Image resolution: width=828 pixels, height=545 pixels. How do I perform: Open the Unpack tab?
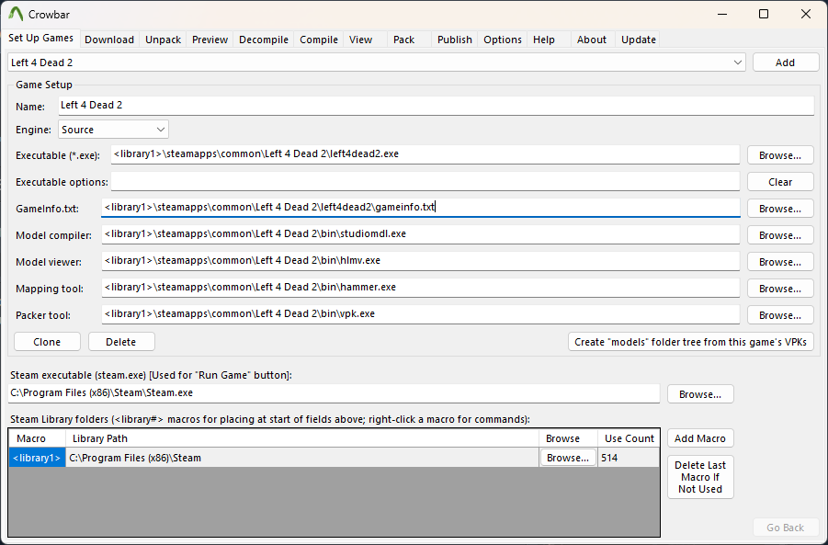(x=164, y=40)
